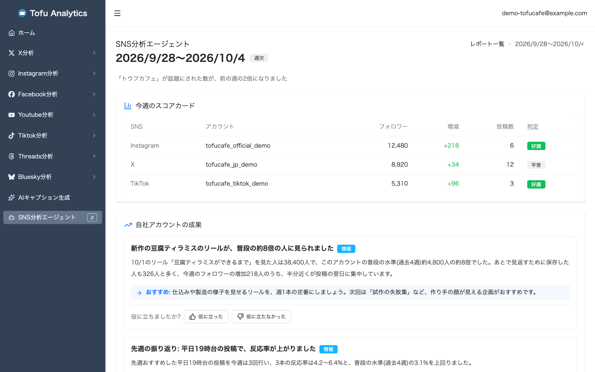The height and width of the screenshot is (372, 595).
Task: Click the Instagram icon in sidebar
Action: click(12, 74)
